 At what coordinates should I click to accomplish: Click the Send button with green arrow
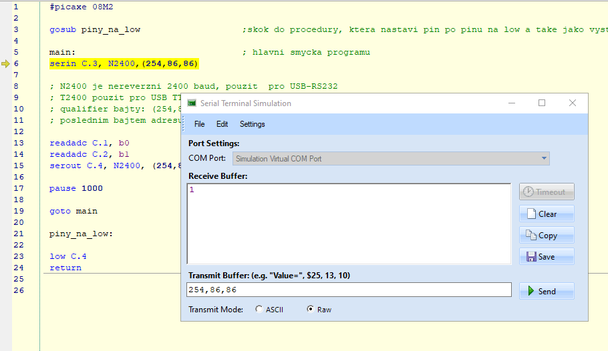(x=547, y=291)
